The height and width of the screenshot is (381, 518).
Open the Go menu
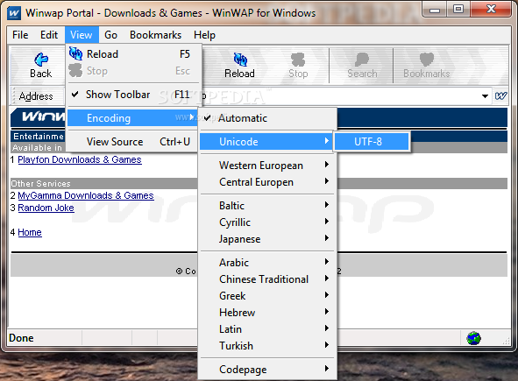110,35
